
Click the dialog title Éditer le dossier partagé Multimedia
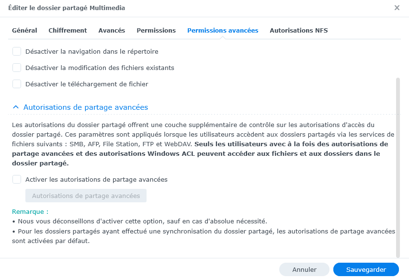pyautogui.click(x=67, y=8)
